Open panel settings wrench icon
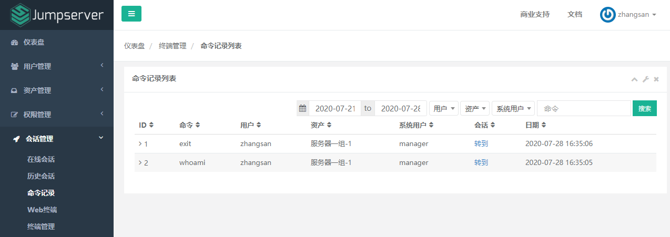Viewport: 670px width, 237px height. (646, 79)
